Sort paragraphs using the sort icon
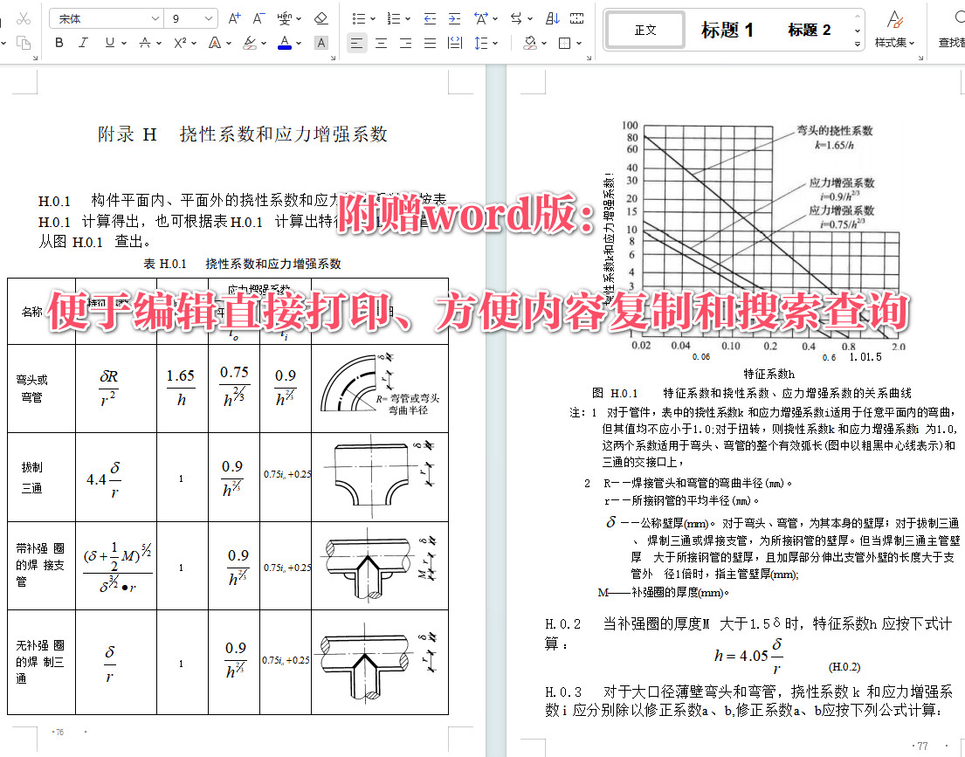The image size is (965, 757). [552, 18]
